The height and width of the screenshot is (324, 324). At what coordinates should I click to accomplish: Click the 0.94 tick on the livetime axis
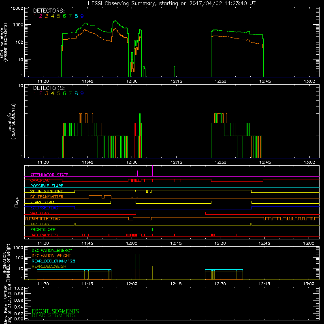pyautogui.click(x=19, y=307)
